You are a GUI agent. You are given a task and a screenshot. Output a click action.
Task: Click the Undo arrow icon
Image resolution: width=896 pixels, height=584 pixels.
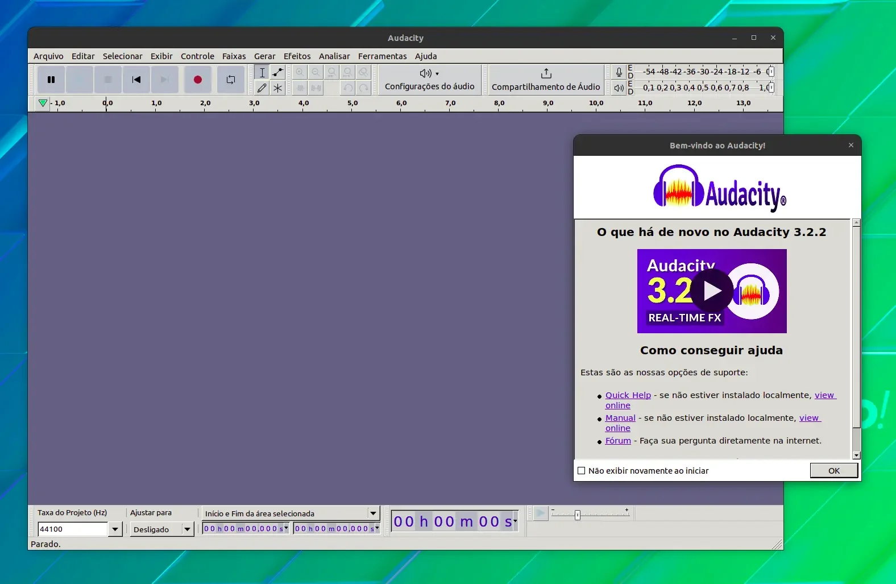coord(347,88)
